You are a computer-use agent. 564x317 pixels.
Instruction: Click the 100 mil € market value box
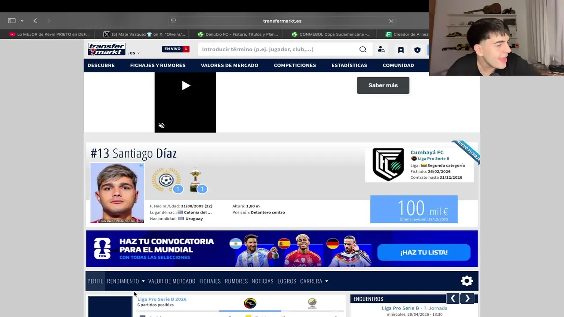click(x=414, y=209)
